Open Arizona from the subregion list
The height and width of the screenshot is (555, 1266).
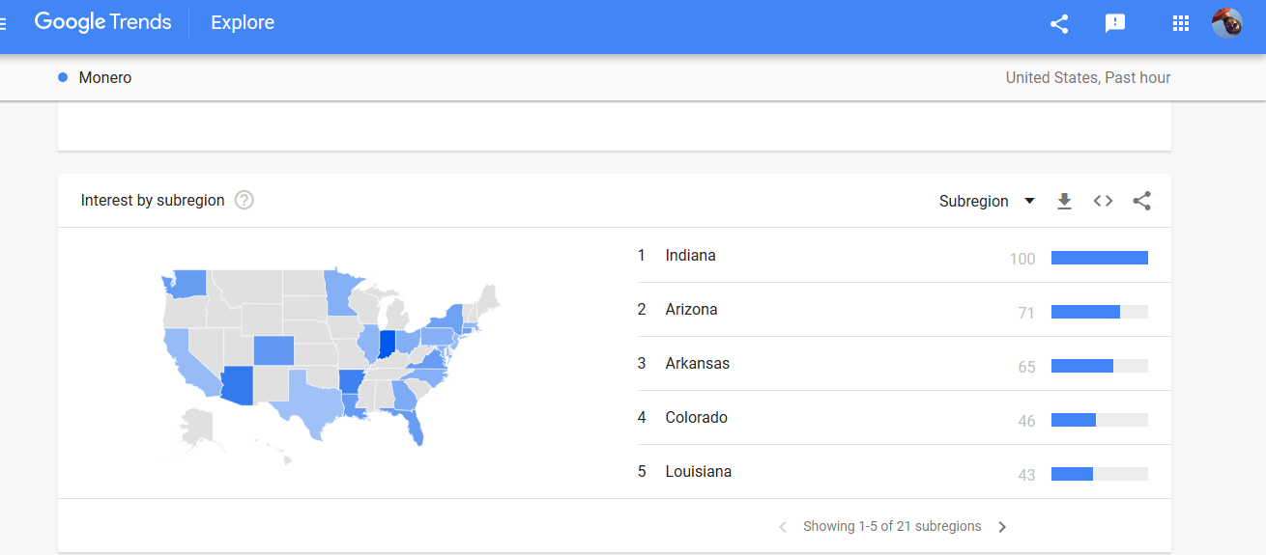click(691, 310)
